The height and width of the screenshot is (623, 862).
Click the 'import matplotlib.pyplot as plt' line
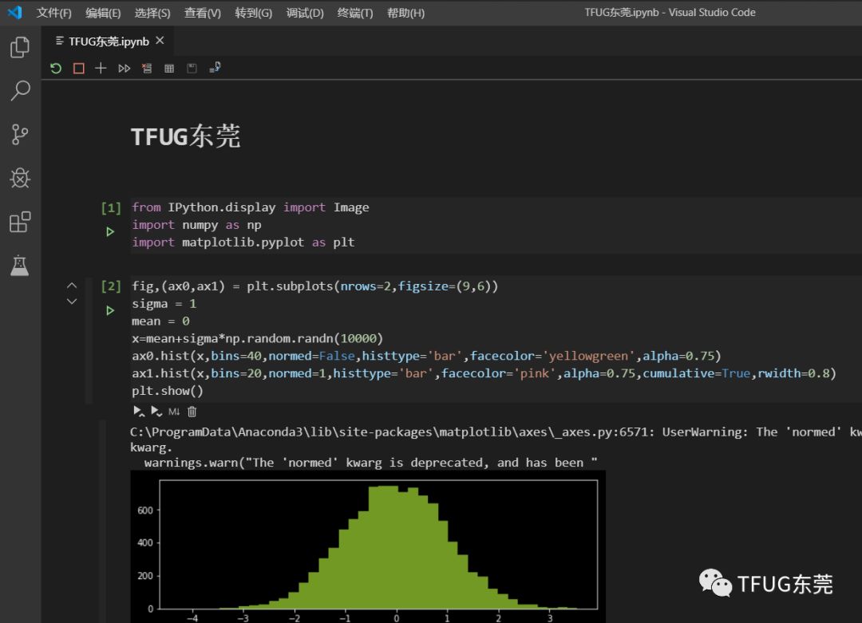243,242
